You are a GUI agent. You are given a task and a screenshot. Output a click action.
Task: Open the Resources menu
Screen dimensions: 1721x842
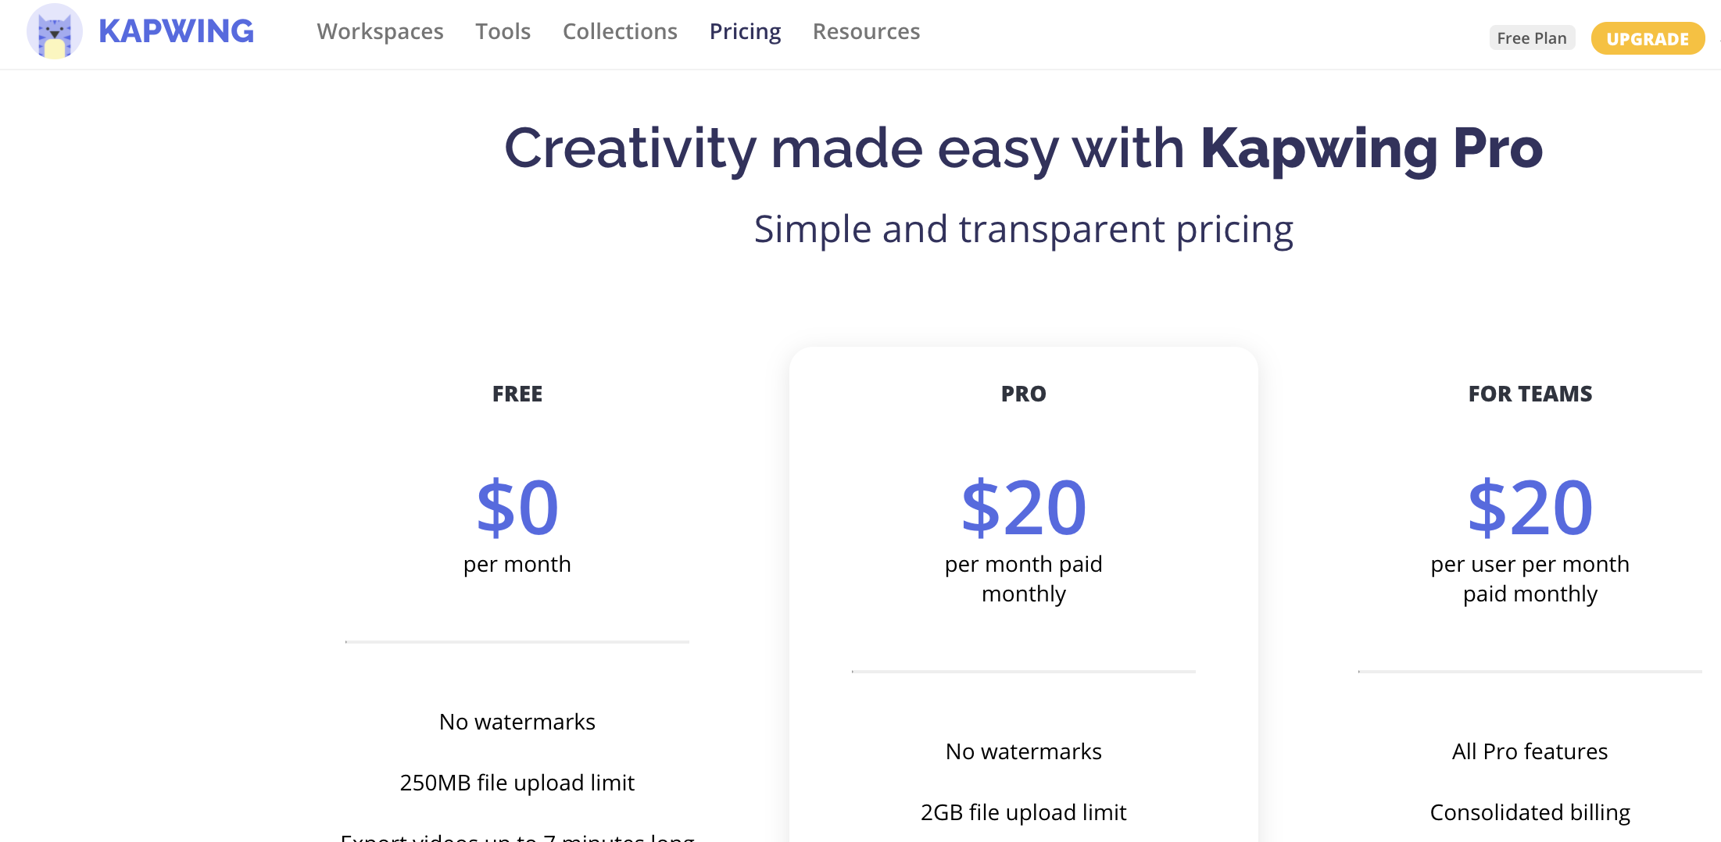point(866,31)
